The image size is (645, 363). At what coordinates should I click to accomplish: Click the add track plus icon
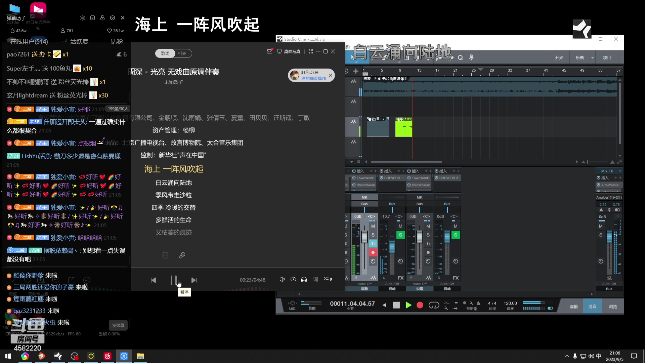point(356,71)
